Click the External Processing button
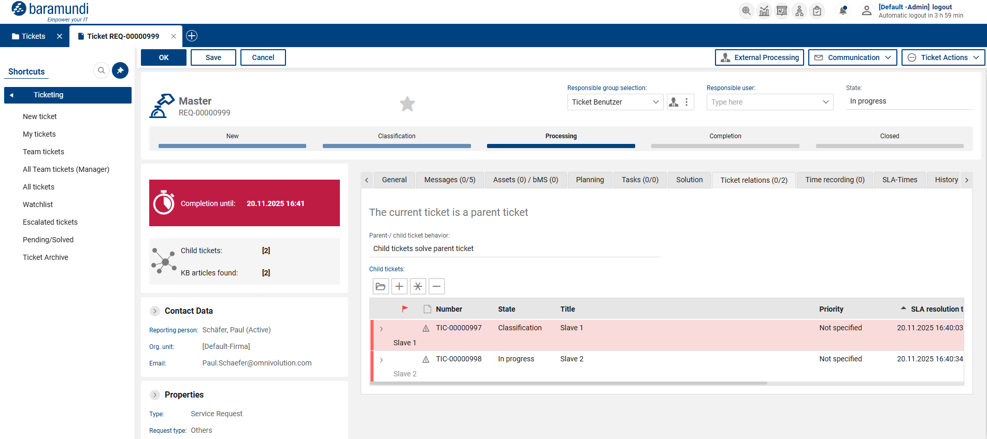 pos(759,57)
